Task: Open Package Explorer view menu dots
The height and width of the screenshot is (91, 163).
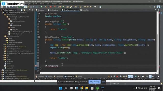Action: point(27,10)
